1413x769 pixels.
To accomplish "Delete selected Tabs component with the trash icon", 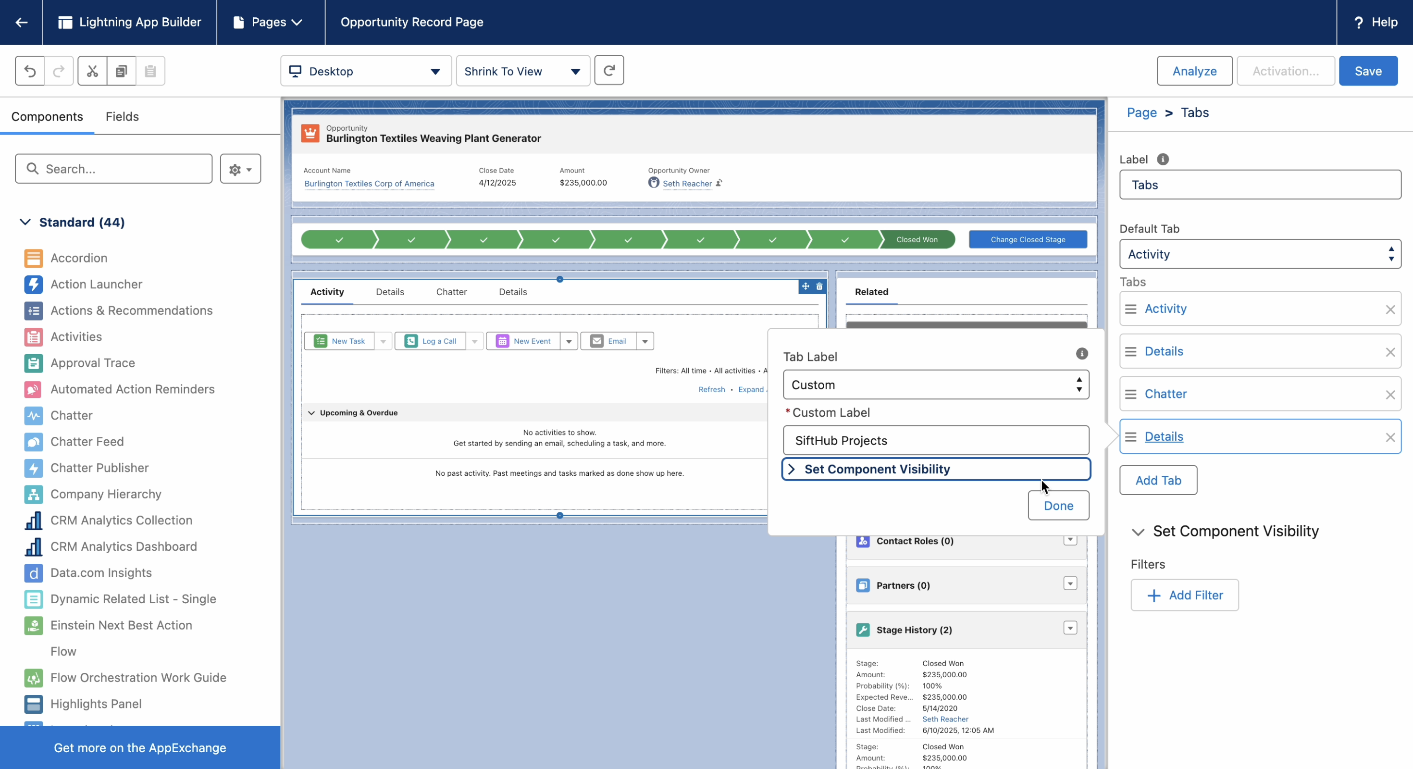I will (819, 286).
